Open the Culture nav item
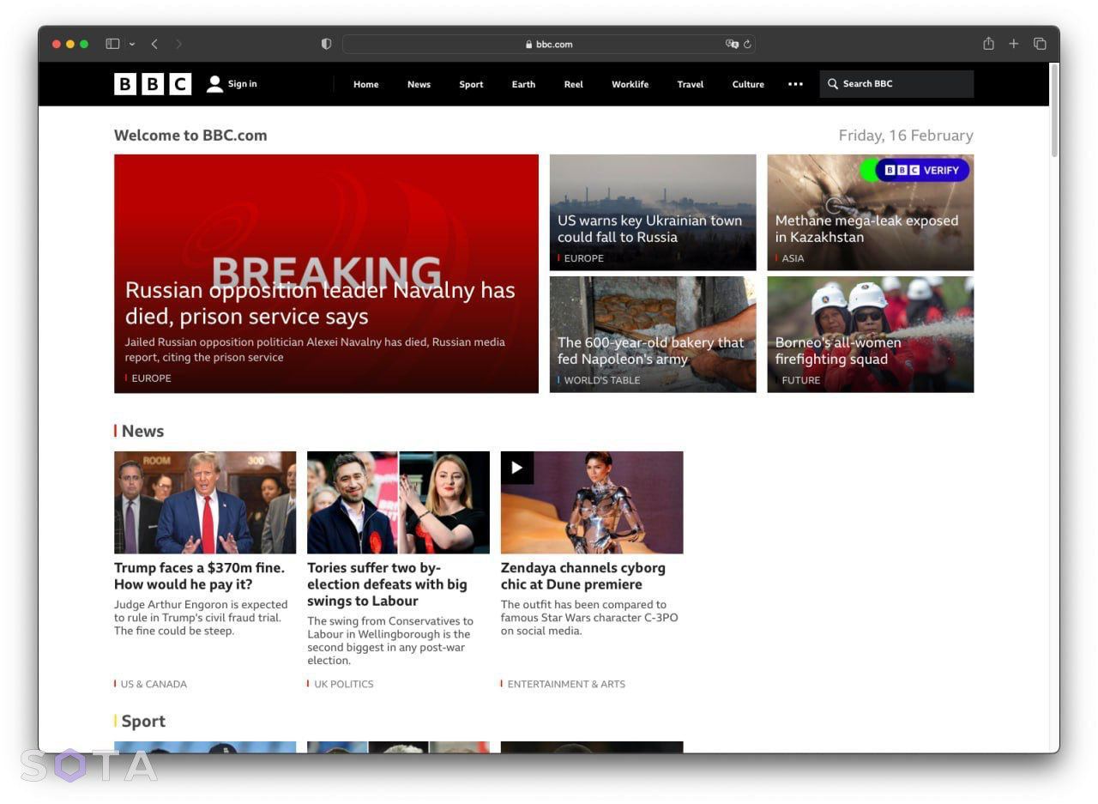The image size is (1098, 804). (x=748, y=84)
